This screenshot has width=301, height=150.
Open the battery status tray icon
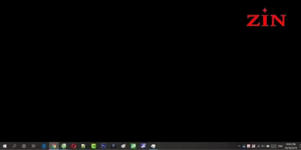click(268, 146)
